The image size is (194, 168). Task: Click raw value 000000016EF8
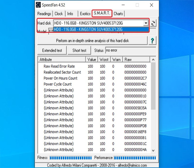pyautogui.click(x=136, y=132)
